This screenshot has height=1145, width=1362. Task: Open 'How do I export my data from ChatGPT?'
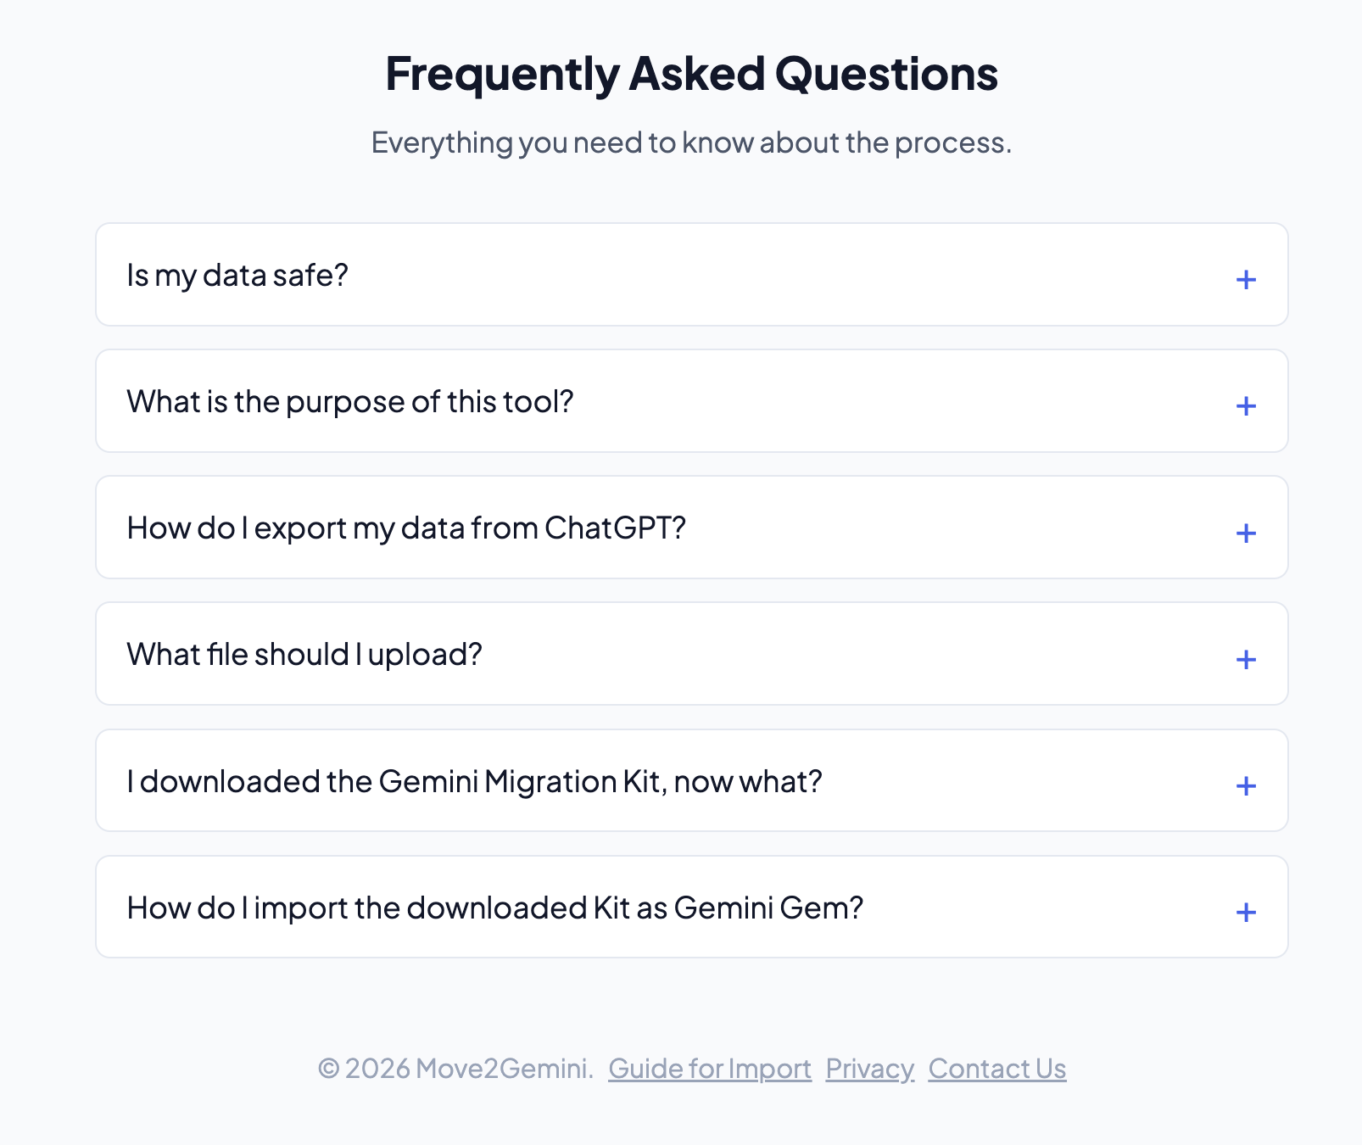(406, 528)
